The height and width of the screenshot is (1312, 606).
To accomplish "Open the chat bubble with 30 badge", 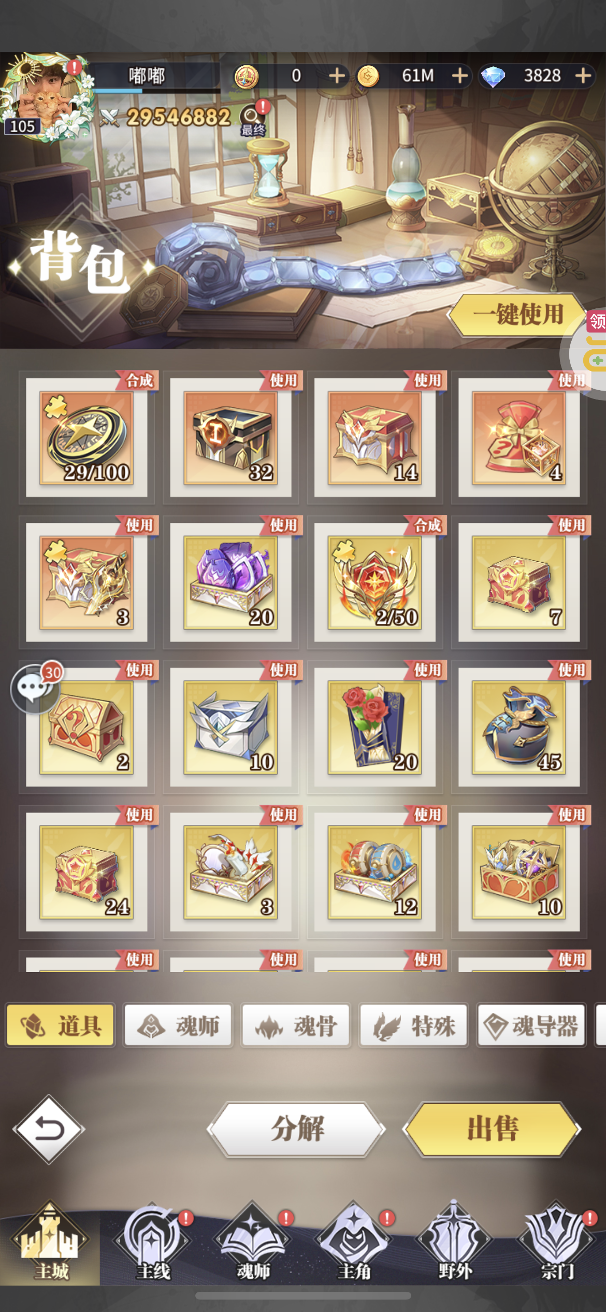I will pyautogui.click(x=35, y=688).
